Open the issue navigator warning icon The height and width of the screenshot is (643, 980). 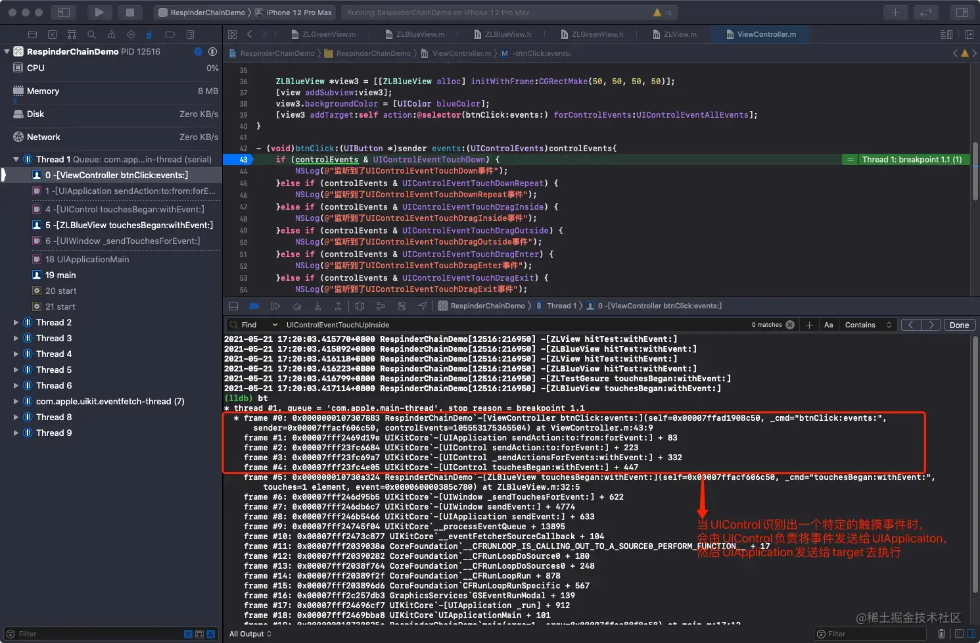pyautogui.click(x=111, y=34)
